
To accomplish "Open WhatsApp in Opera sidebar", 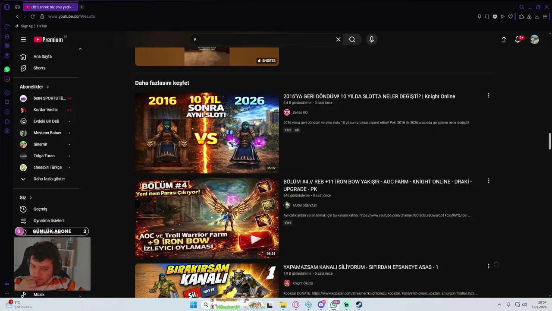I will (x=7, y=69).
